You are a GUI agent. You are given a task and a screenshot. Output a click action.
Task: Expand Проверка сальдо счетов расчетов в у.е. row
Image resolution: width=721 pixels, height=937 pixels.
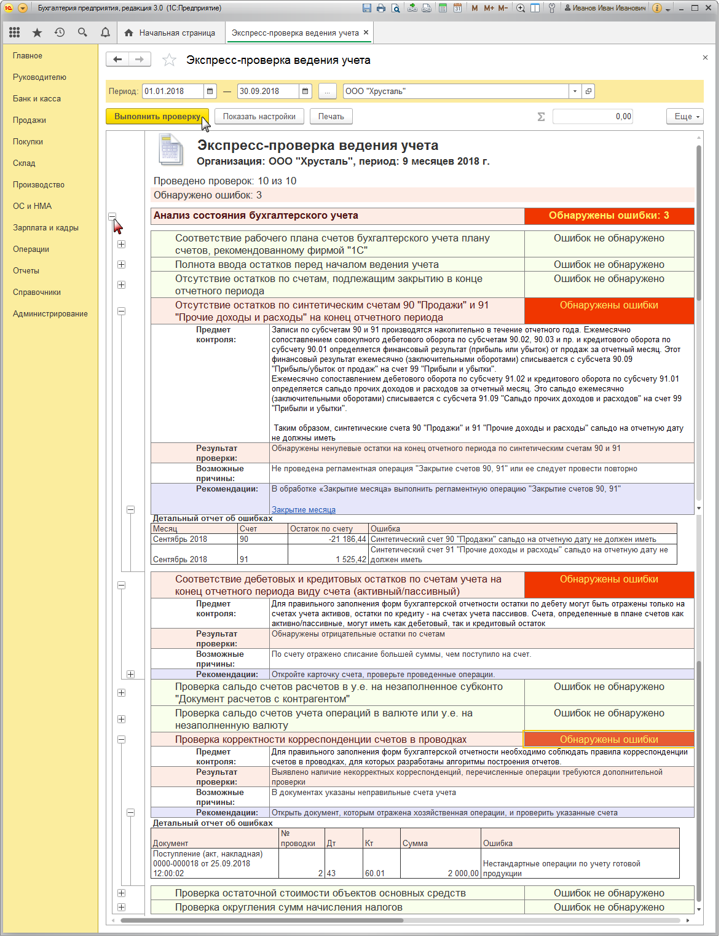[x=122, y=692]
